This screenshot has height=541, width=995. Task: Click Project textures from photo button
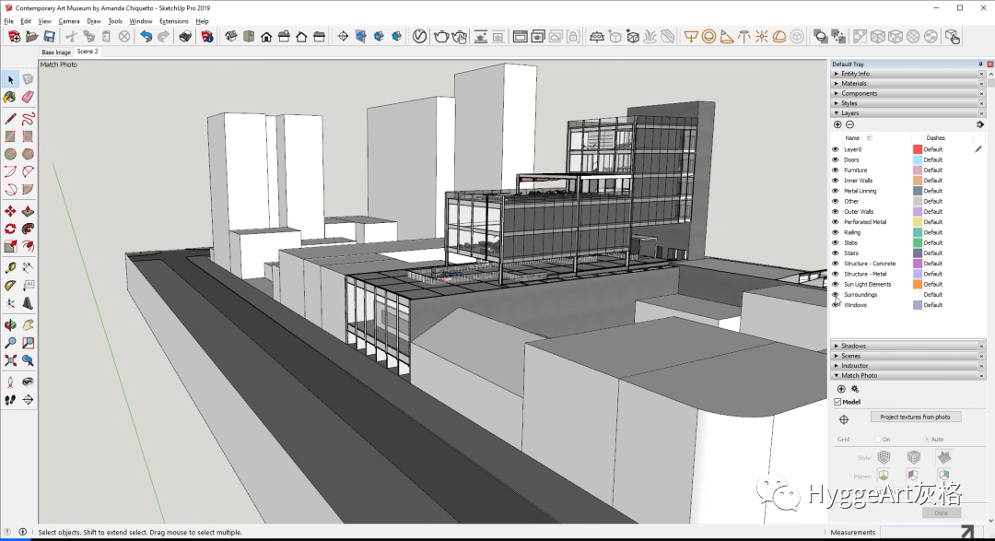(915, 418)
